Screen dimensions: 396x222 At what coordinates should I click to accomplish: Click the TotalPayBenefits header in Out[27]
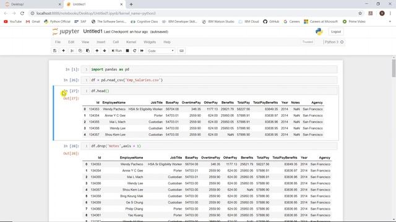tap(265, 103)
